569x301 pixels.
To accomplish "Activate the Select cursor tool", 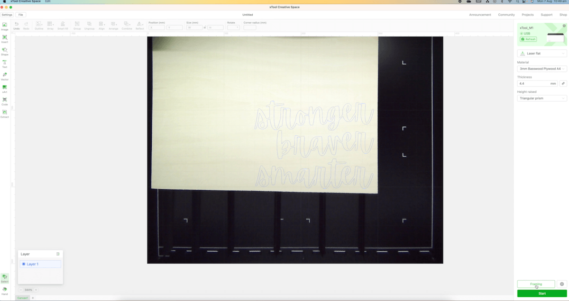I will point(5,278).
